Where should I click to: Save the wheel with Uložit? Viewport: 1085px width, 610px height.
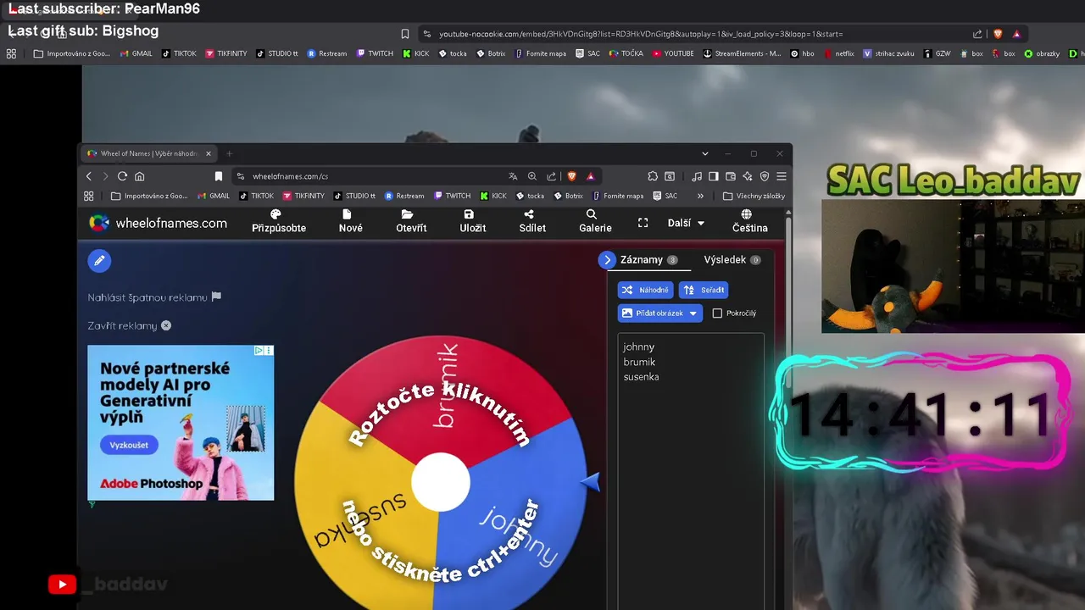coord(472,221)
